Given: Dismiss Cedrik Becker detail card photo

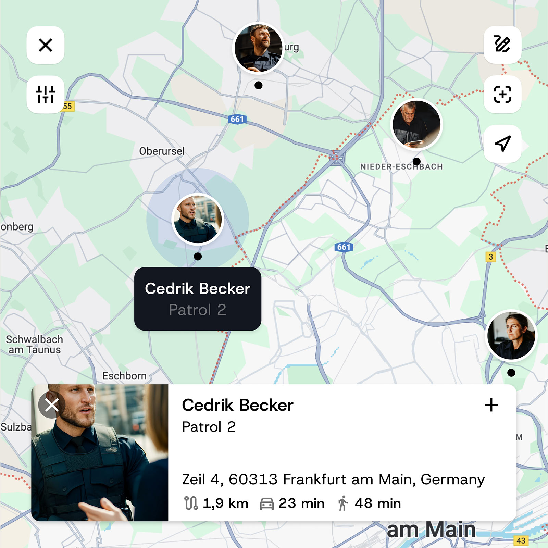Looking at the screenshot, I should 52,405.
